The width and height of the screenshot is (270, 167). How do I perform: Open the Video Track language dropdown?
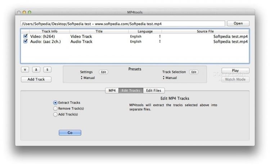coord(145,36)
